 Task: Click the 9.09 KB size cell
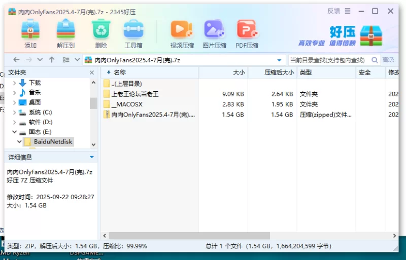tap(233, 94)
